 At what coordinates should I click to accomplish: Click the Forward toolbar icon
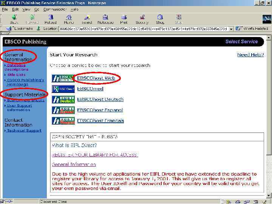32,17
